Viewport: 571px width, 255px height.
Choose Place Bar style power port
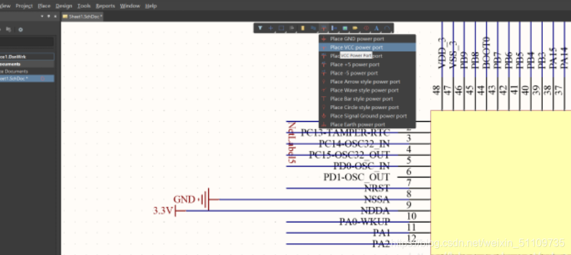pos(367,99)
